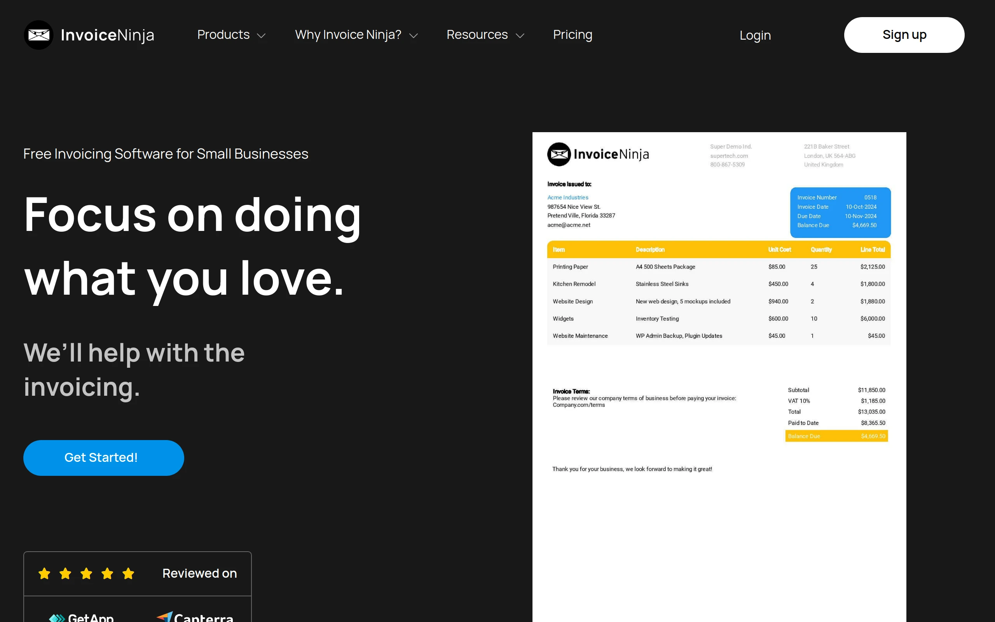Click the Reviewed on ratings panel

137,573
